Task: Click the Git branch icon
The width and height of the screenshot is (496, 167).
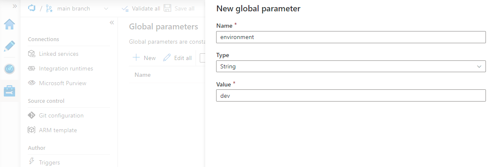Action: coord(50,8)
